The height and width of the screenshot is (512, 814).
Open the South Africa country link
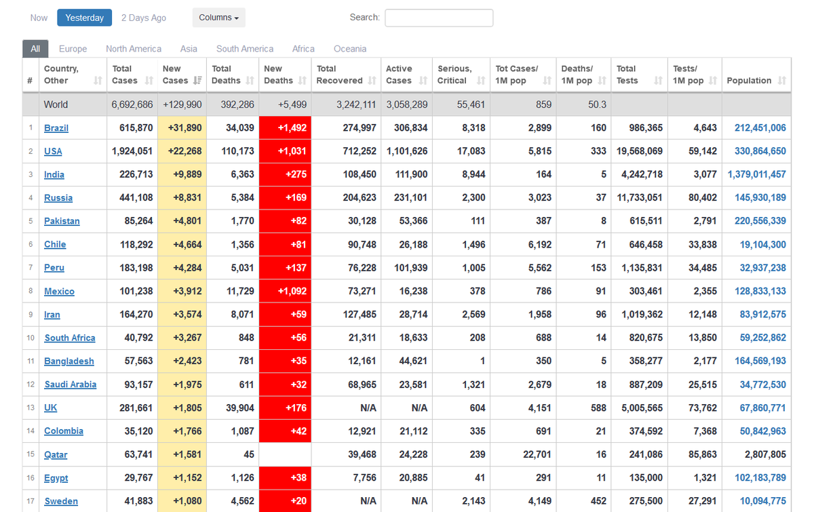[x=70, y=338]
